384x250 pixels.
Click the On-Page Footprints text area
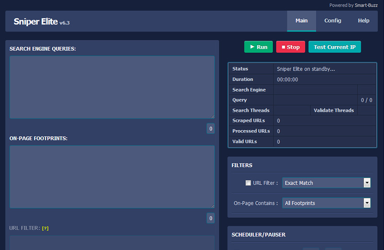point(112,177)
